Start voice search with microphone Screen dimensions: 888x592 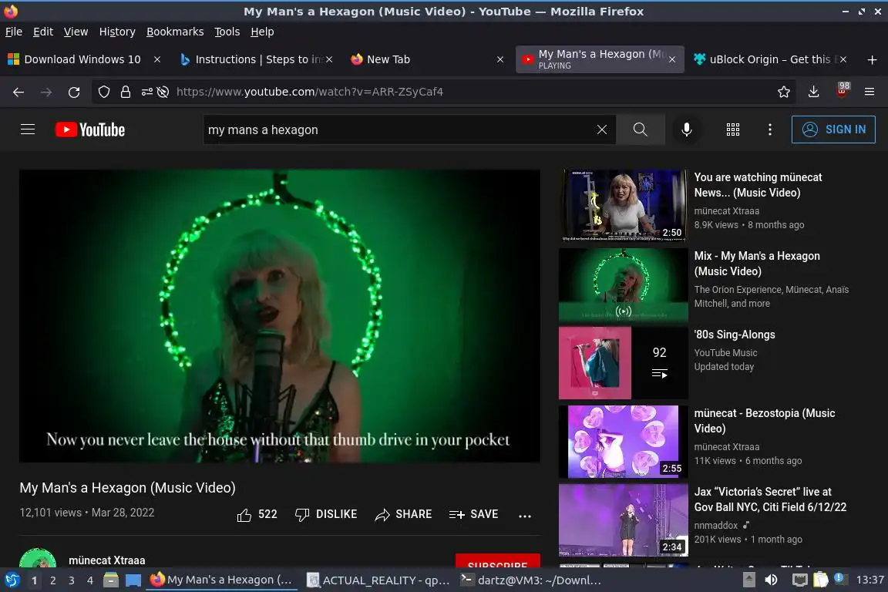[x=686, y=129]
